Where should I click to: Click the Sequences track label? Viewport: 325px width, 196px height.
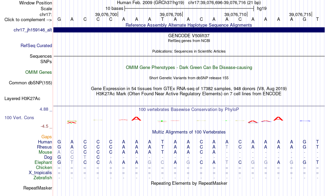tap(41, 56)
